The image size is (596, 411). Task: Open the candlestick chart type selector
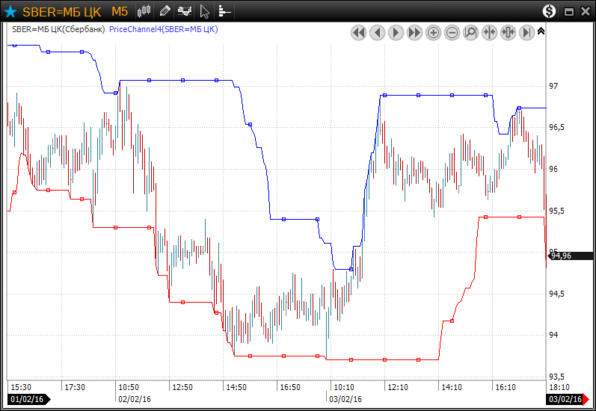pos(144,11)
